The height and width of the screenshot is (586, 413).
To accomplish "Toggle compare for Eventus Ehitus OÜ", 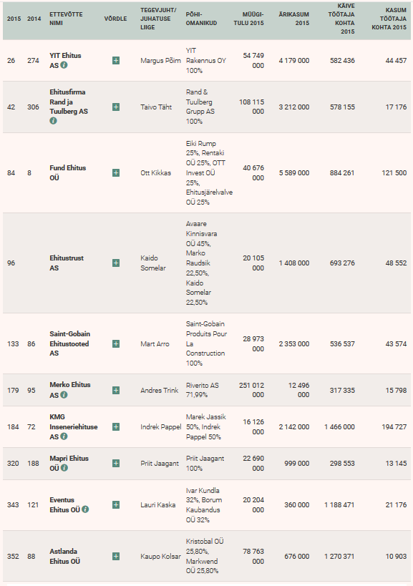I will [116, 505].
